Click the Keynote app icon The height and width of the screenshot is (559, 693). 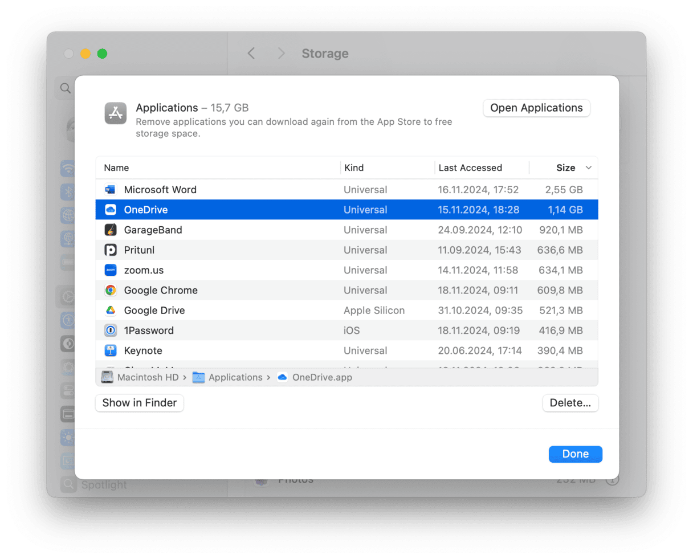pyautogui.click(x=111, y=351)
